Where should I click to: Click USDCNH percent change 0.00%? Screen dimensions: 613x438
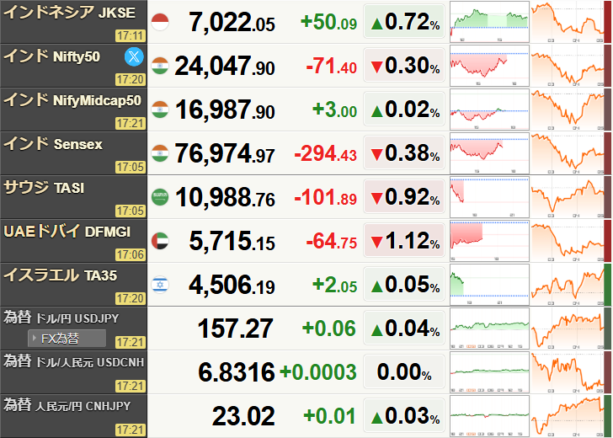click(x=404, y=372)
